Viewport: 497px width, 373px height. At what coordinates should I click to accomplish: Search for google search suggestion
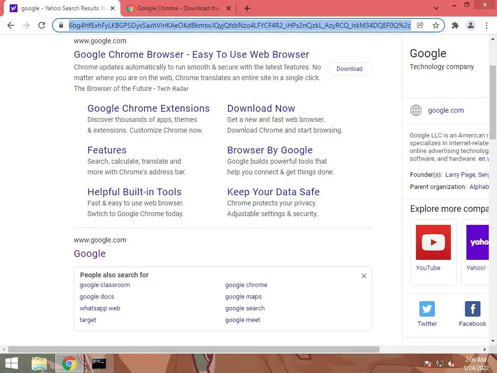[245, 308]
